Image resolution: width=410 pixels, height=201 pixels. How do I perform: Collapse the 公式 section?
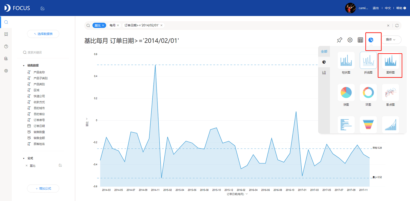point(24,158)
